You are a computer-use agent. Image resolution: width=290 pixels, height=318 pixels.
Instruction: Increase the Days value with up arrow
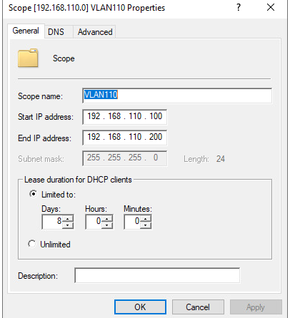pos(68,218)
